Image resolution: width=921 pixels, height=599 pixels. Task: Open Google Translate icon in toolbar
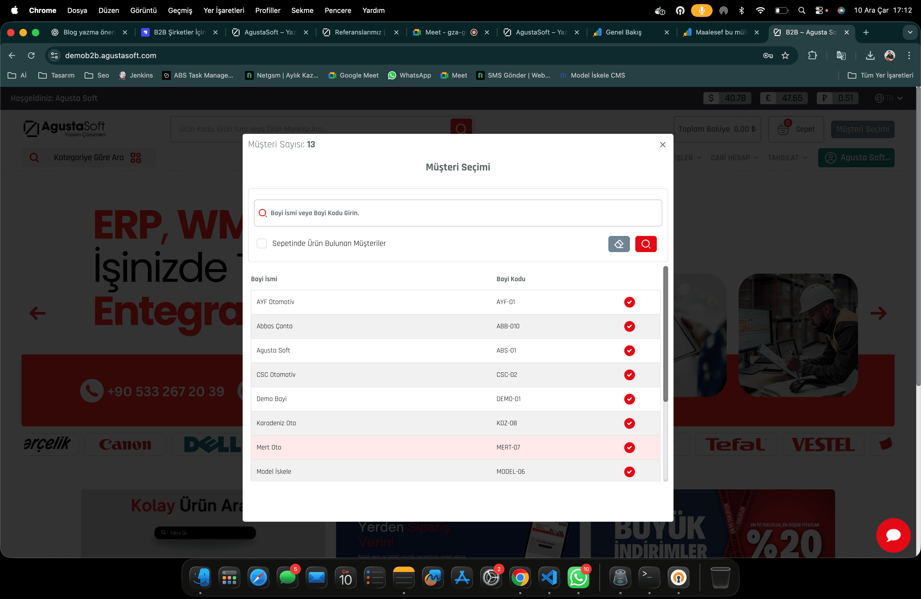coord(840,56)
